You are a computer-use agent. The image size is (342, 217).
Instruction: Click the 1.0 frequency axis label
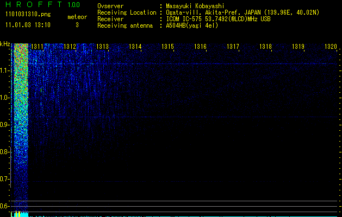coord(5,98)
